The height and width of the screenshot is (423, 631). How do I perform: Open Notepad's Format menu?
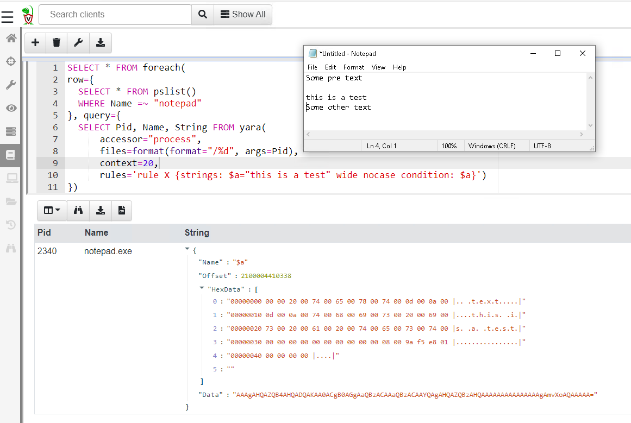coord(353,67)
